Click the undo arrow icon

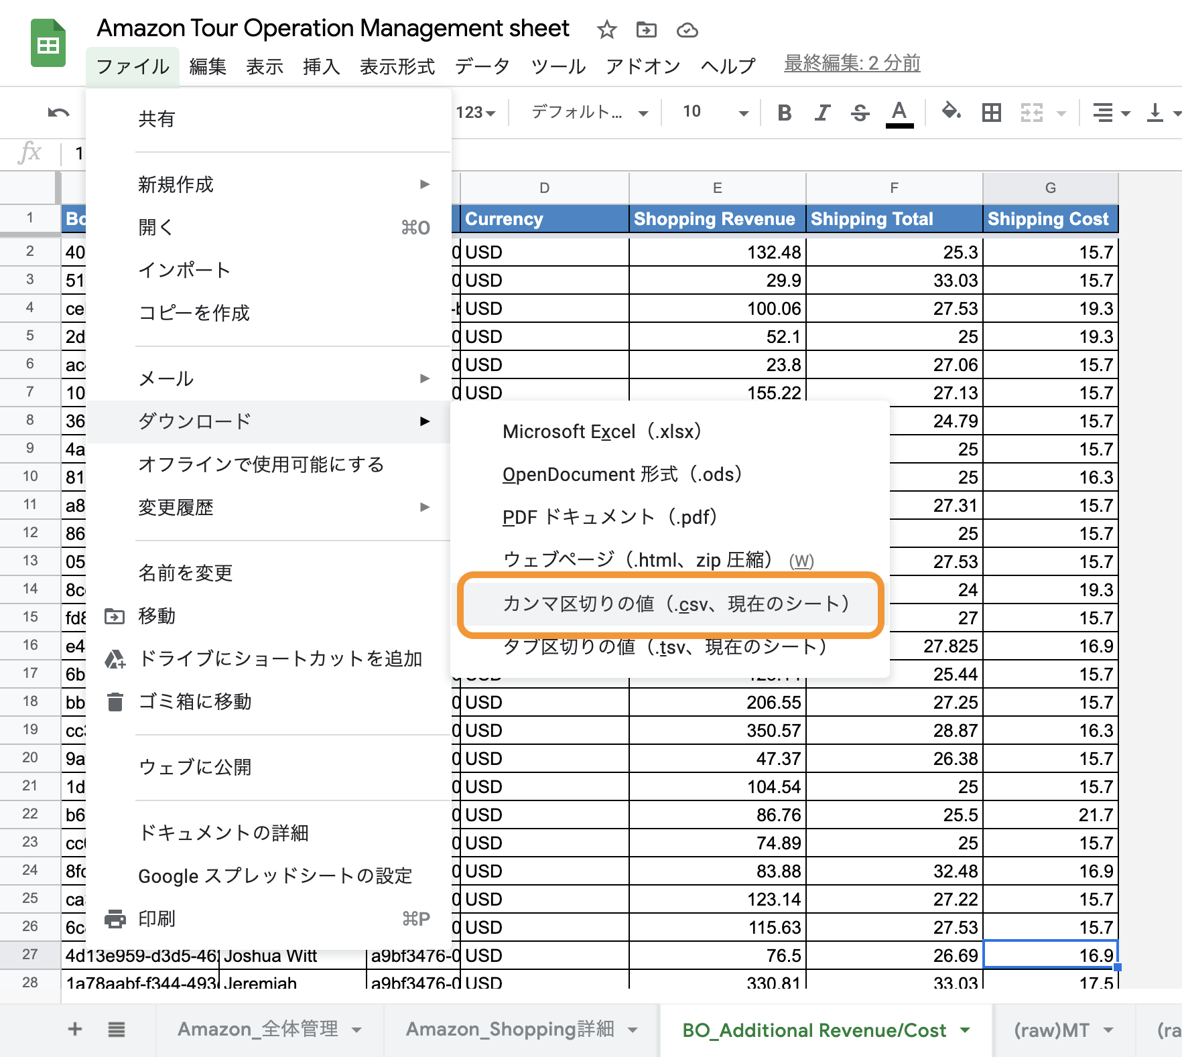point(58,113)
